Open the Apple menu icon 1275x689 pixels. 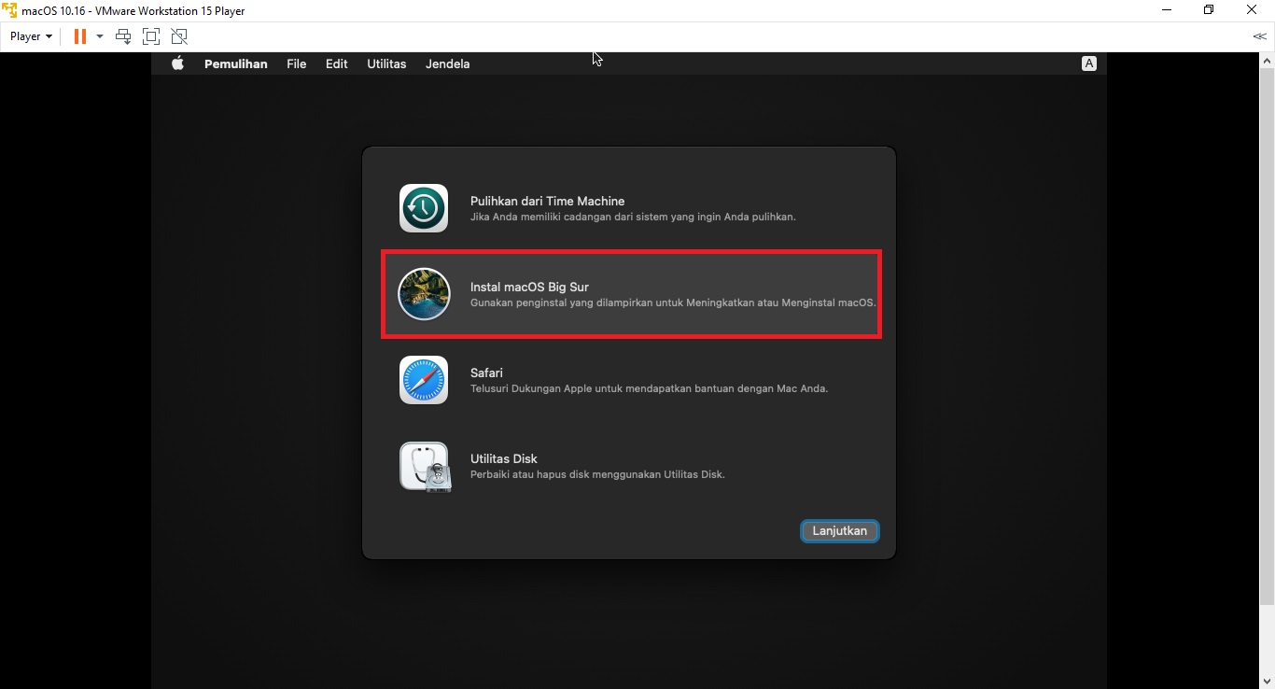pyautogui.click(x=177, y=63)
